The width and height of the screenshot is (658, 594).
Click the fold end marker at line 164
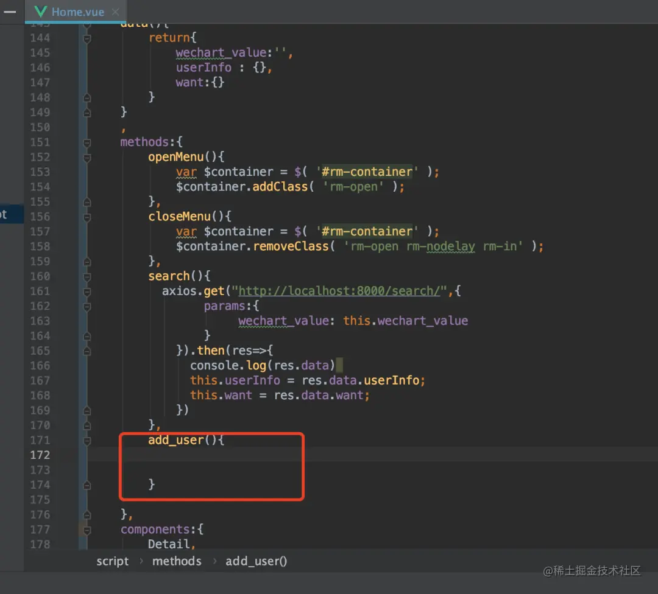pos(87,336)
